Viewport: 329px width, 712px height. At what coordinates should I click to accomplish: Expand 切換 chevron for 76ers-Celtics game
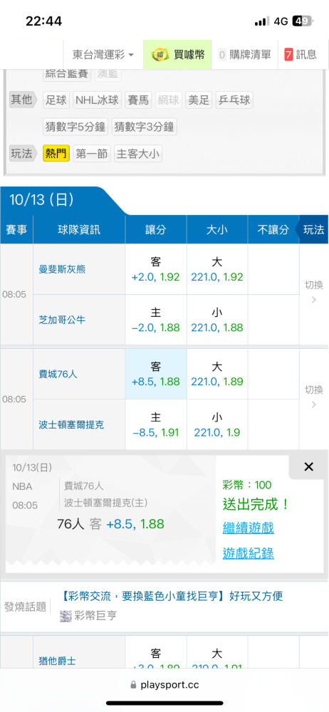(313, 397)
